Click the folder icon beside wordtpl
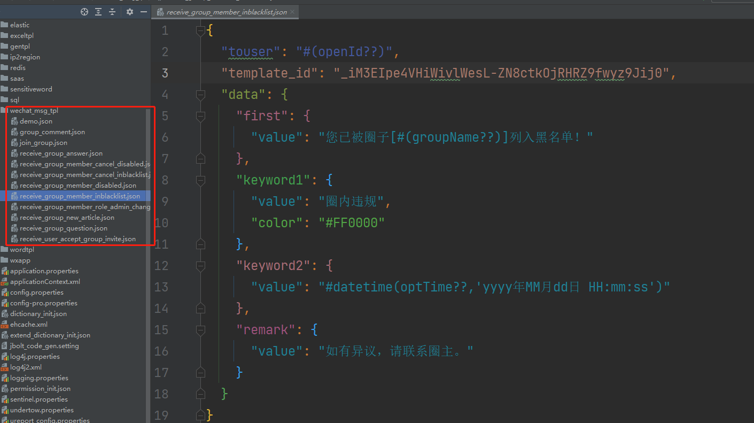The height and width of the screenshot is (423, 754). (4, 250)
